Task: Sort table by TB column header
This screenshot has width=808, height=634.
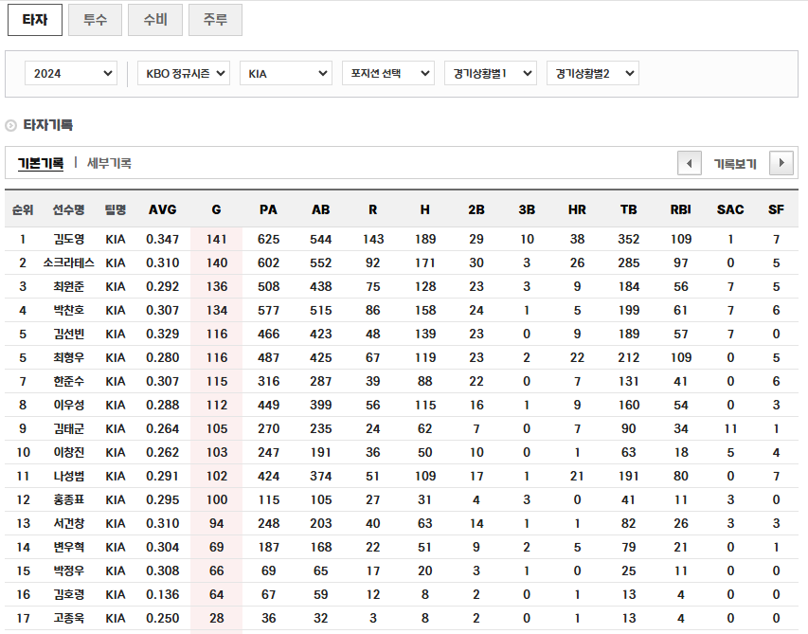Action: (x=629, y=209)
